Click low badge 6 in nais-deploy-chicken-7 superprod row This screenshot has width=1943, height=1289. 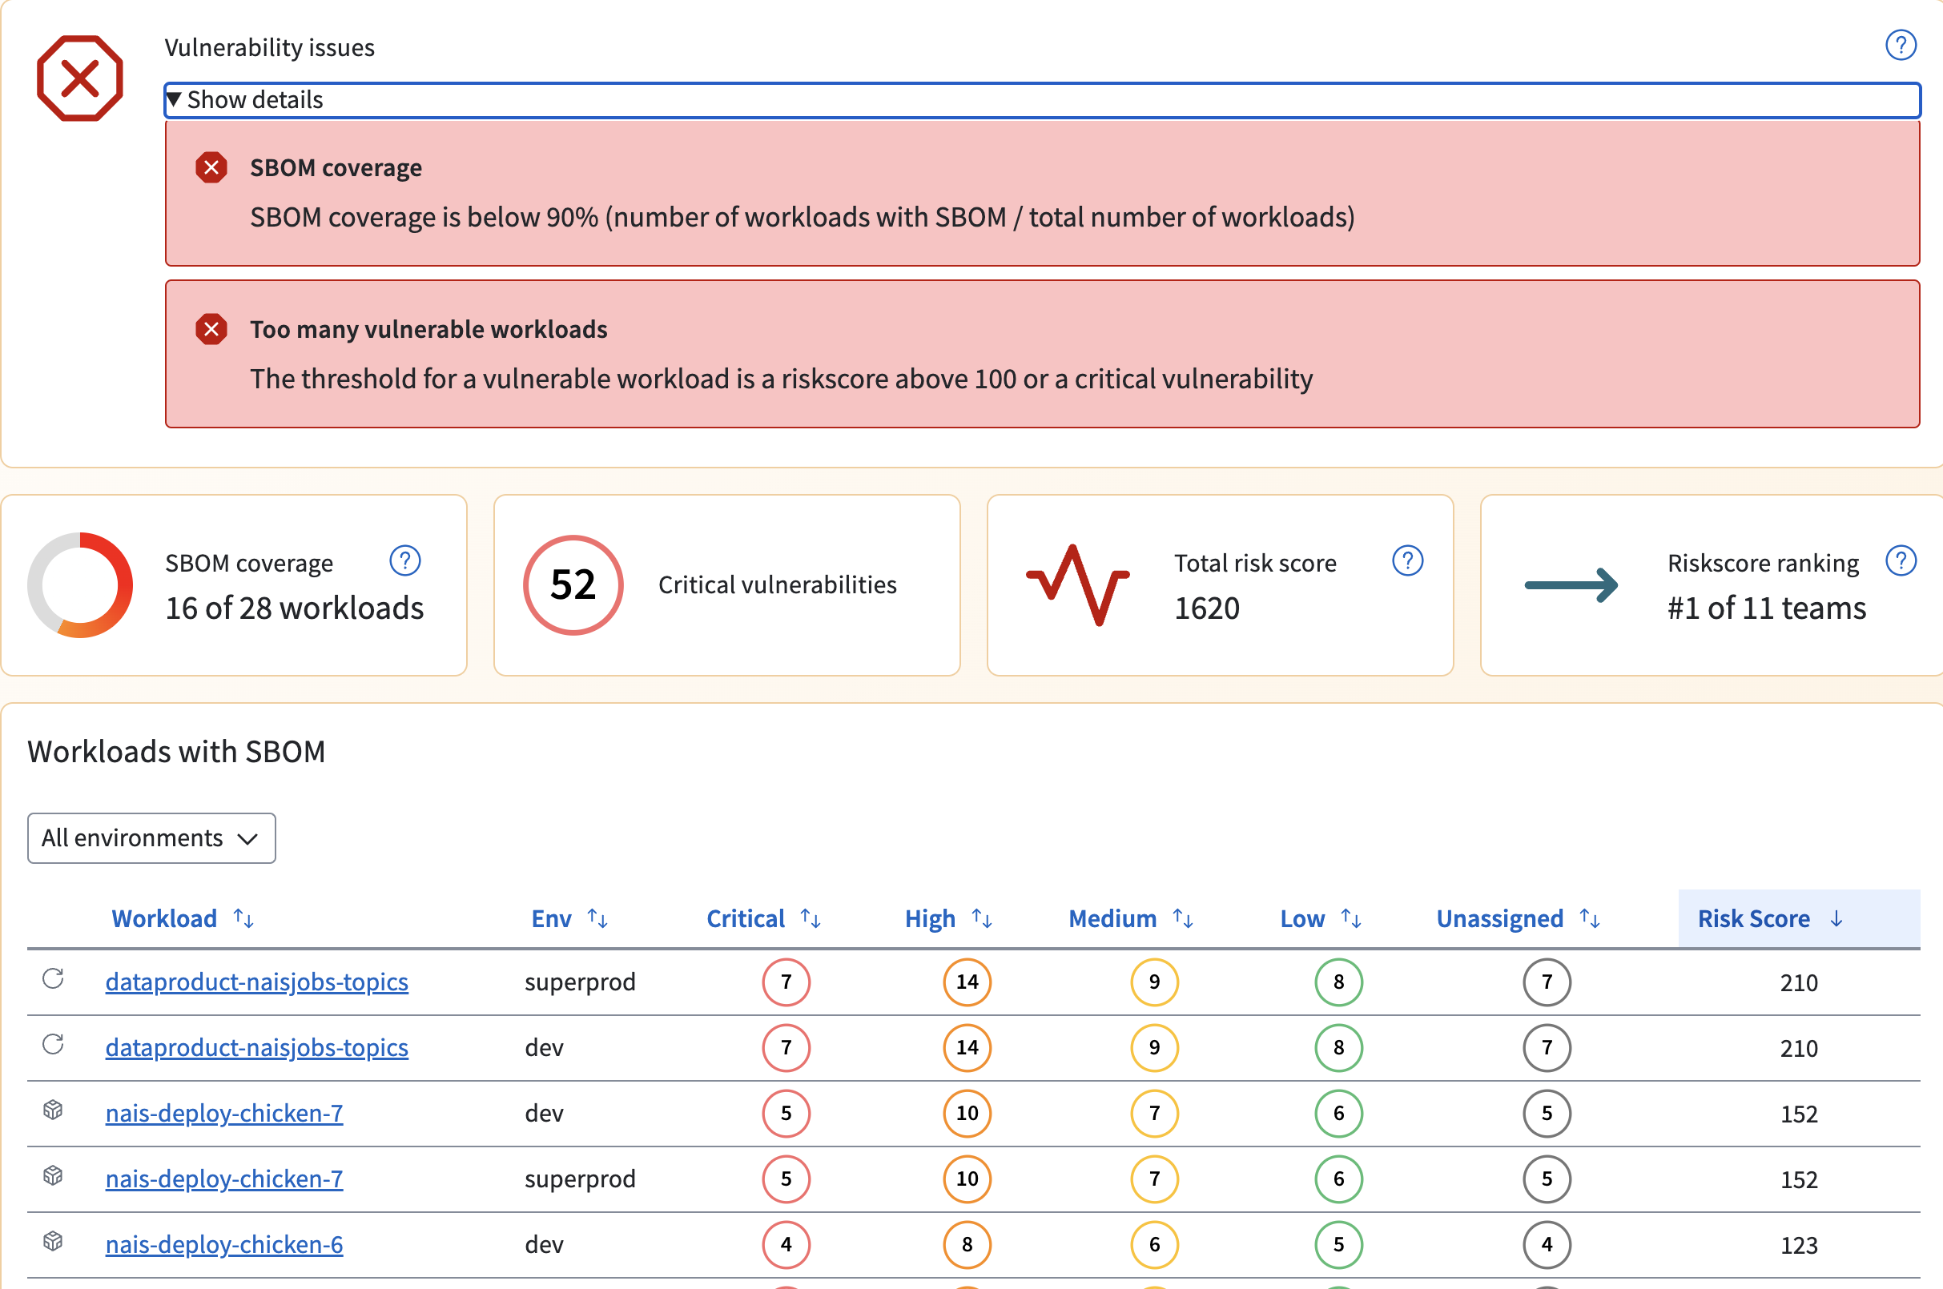pyautogui.click(x=1338, y=1179)
